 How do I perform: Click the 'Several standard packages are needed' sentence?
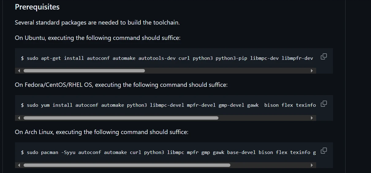click(x=97, y=23)
